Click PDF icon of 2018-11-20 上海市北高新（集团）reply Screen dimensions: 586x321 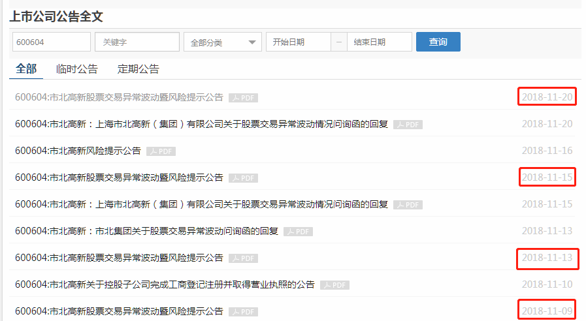[408, 125]
